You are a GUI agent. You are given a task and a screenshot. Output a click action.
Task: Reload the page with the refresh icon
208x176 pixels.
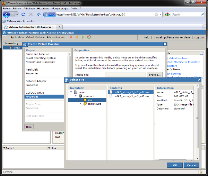(23, 14)
